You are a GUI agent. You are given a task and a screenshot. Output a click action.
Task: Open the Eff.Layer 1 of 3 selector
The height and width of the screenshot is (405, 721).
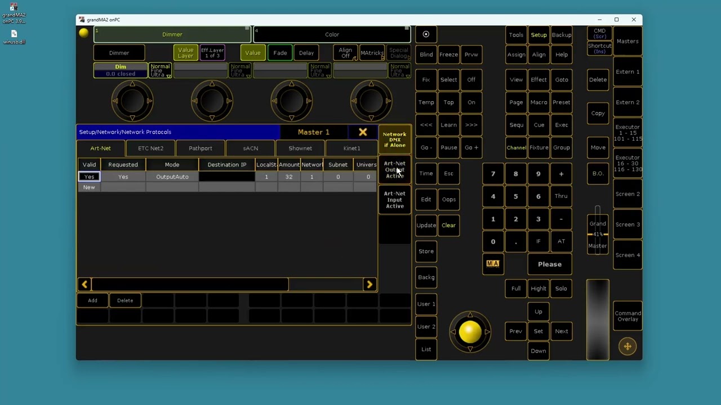[212, 53]
